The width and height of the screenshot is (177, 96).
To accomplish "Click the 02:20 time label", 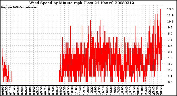I will pyautogui.click(x=18, y=91).
